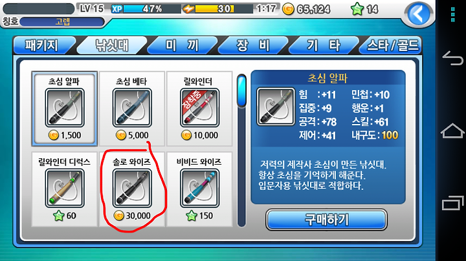Viewport: 466px width, 261px height.
Task: Open the Android overflow menu dots
Action: click(452, 15)
